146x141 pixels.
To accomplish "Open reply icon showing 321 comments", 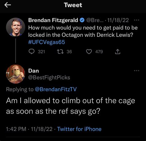I will tap(31, 51).
